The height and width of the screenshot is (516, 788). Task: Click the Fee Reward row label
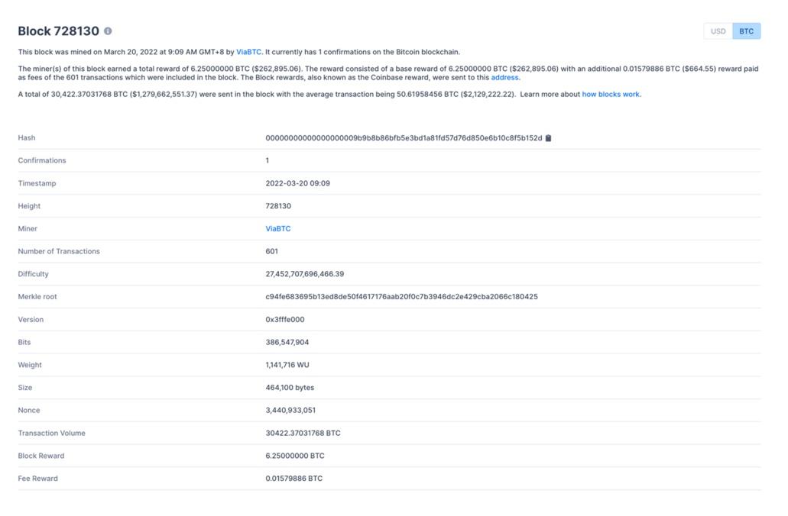(37, 479)
